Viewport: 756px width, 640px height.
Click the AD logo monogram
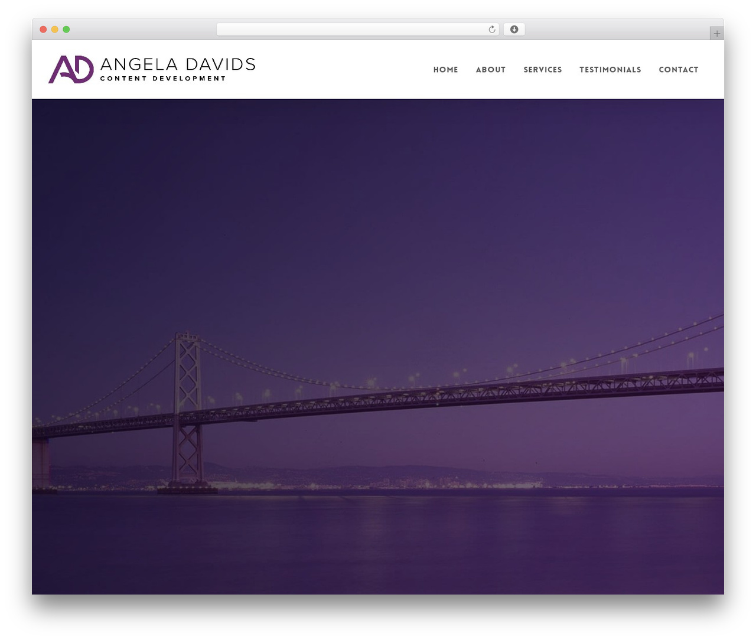coord(71,69)
